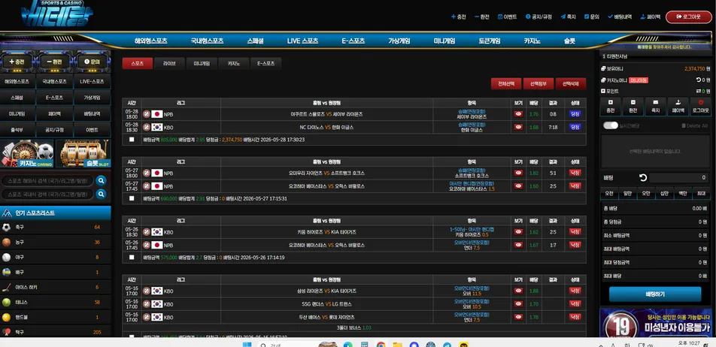716x347 pixels.
Task: Click the search icon beside 해외식 검색 field
Action: click(101, 180)
